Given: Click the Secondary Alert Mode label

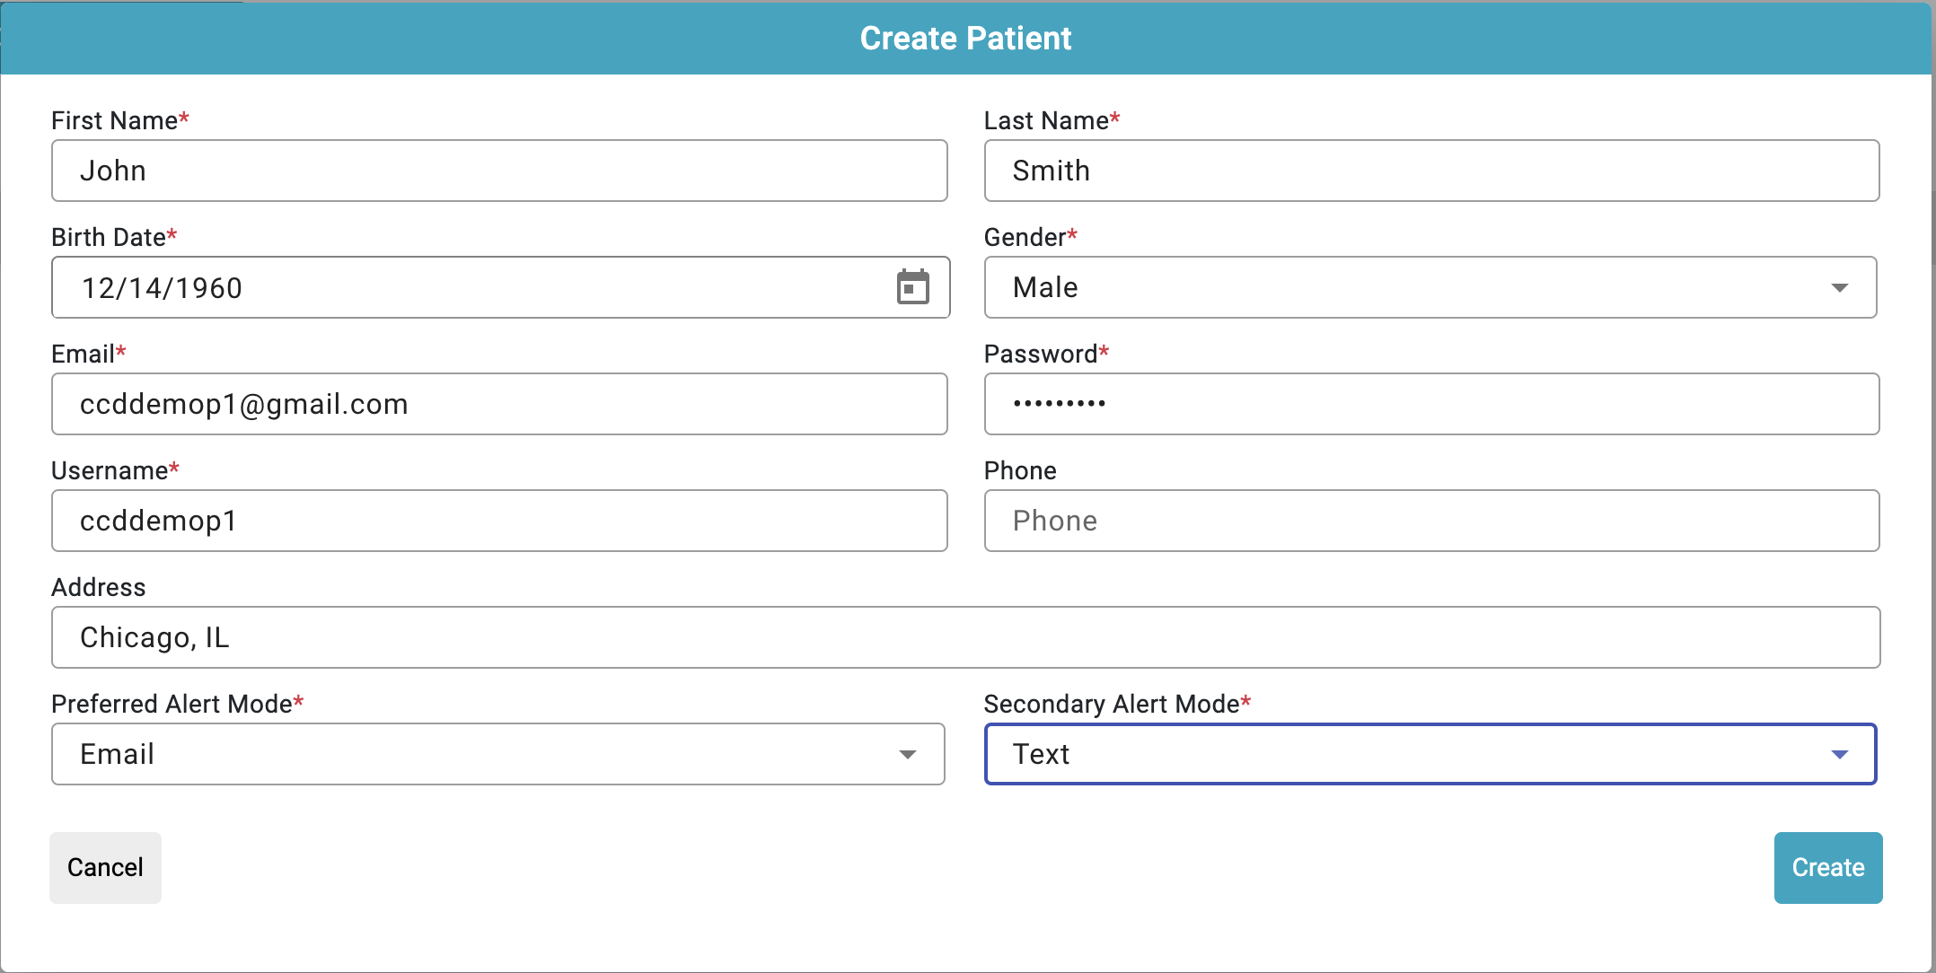Looking at the screenshot, I should point(1112,704).
